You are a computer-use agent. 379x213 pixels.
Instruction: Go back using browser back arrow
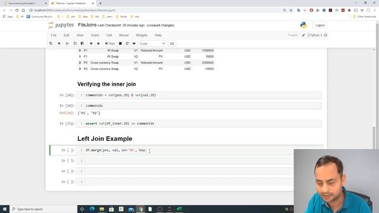4,10
